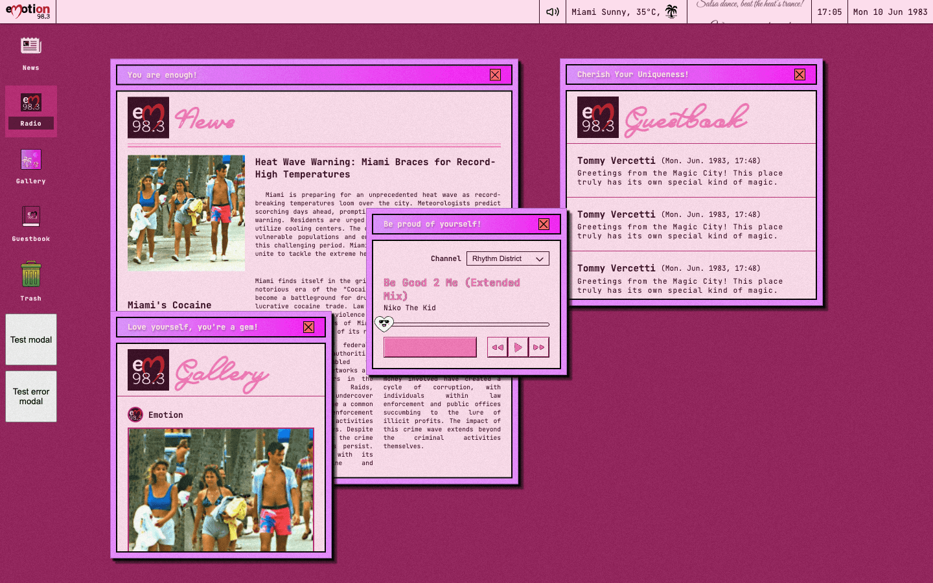The image size is (933, 583).
Task: Click the em 98.3 logo in Guestbook window
Action: [598, 117]
